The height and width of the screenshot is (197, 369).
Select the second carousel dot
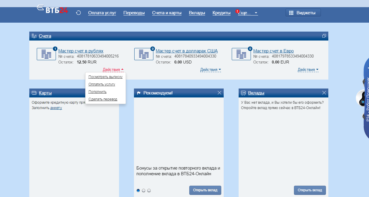[144, 190]
